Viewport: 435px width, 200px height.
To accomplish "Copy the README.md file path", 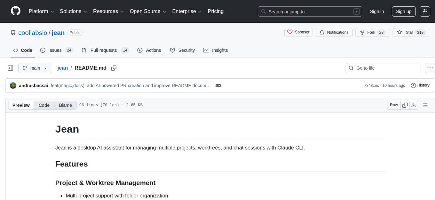I will click(114, 68).
